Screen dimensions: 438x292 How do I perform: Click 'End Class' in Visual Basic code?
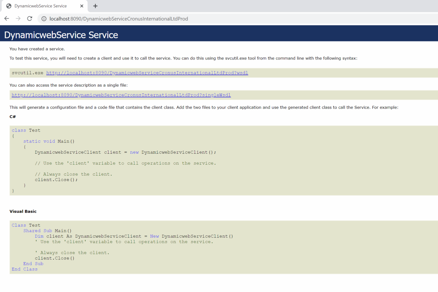[25, 269]
